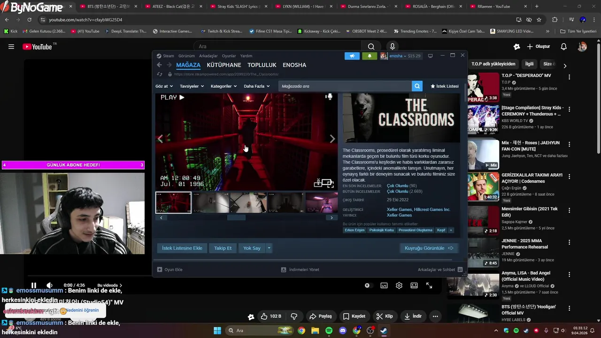Click the Steam screenshot strip scrollbar
601x338 pixels.
tap(236, 218)
